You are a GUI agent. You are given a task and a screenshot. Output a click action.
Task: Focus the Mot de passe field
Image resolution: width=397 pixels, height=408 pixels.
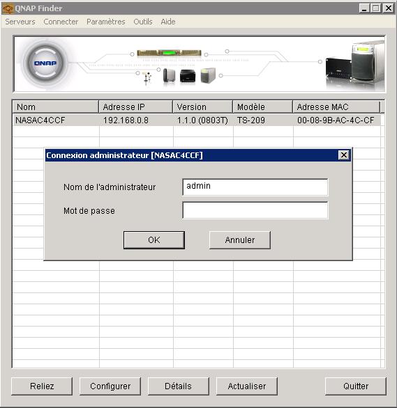[255, 210]
